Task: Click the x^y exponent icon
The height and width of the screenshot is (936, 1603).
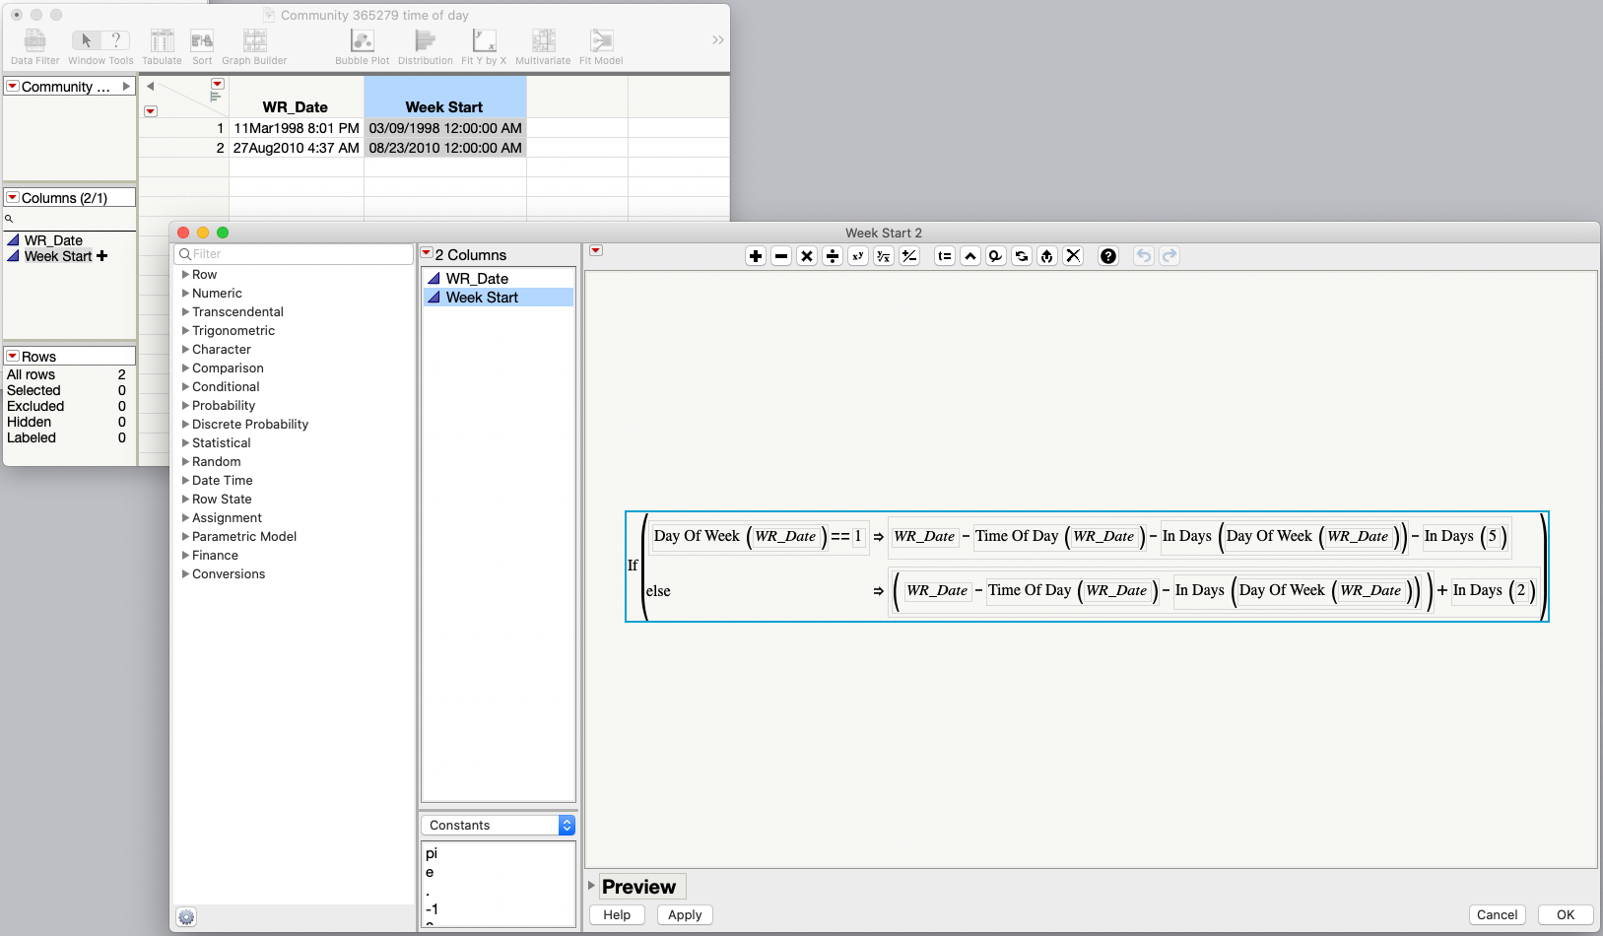Action: (858, 255)
